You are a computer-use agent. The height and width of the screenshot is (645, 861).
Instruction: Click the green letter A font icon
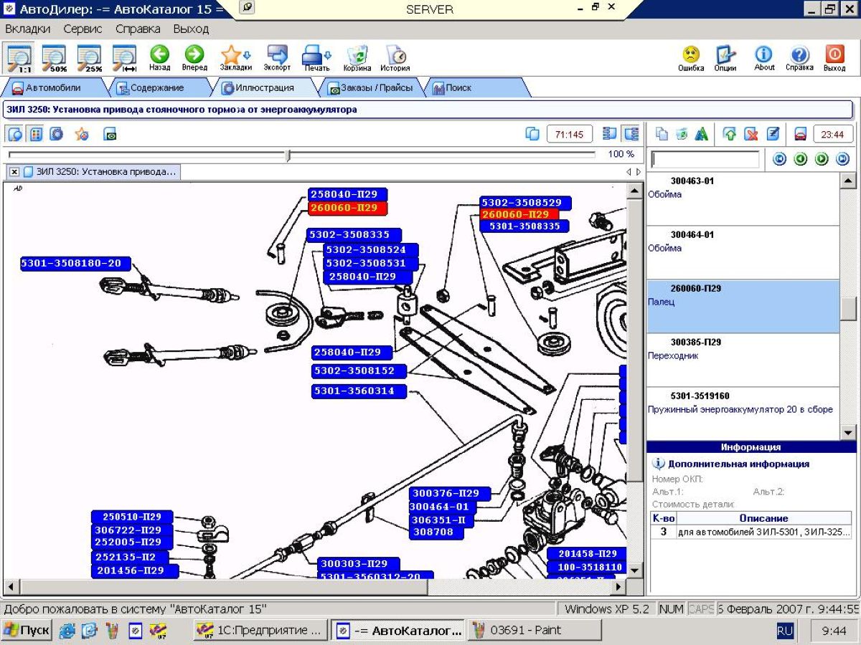(x=702, y=134)
